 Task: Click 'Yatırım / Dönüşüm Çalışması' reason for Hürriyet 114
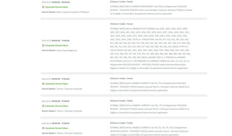69,89
